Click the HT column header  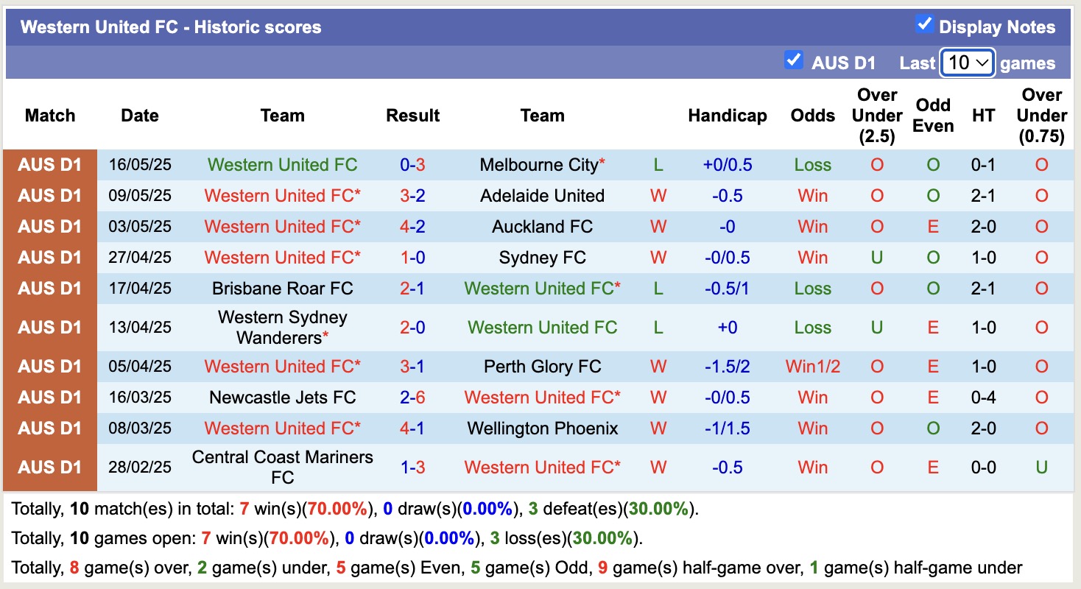[984, 116]
